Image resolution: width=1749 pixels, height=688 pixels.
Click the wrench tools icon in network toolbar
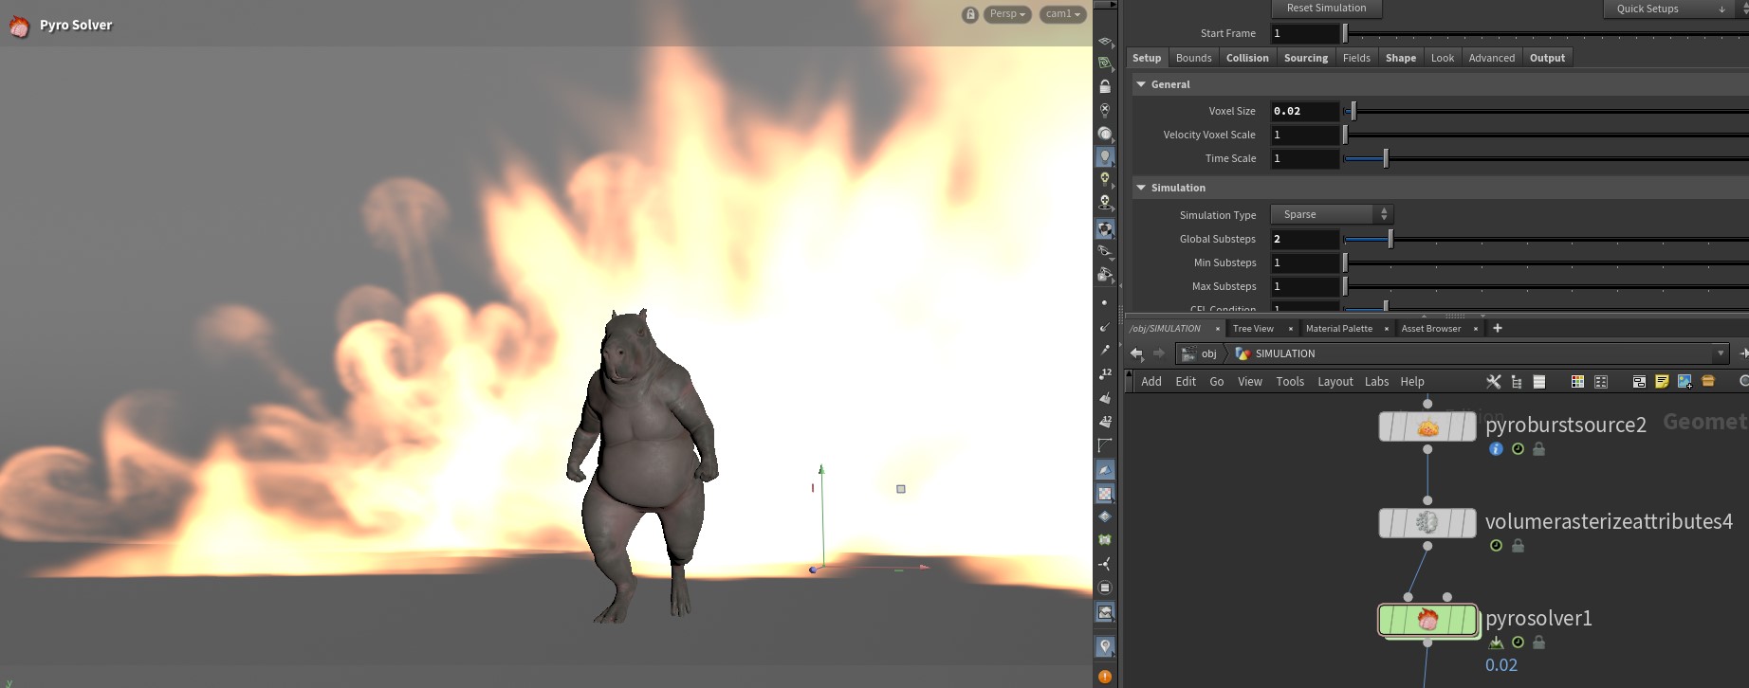pos(1493,381)
